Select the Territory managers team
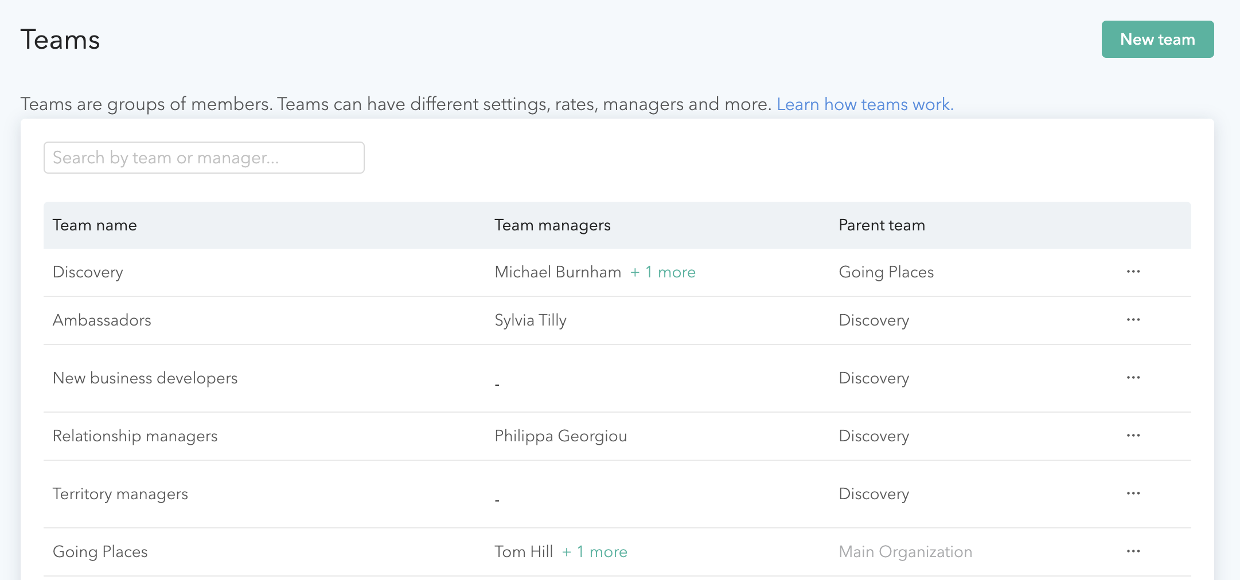The image size is (1240, 580). tap(120, 494)
